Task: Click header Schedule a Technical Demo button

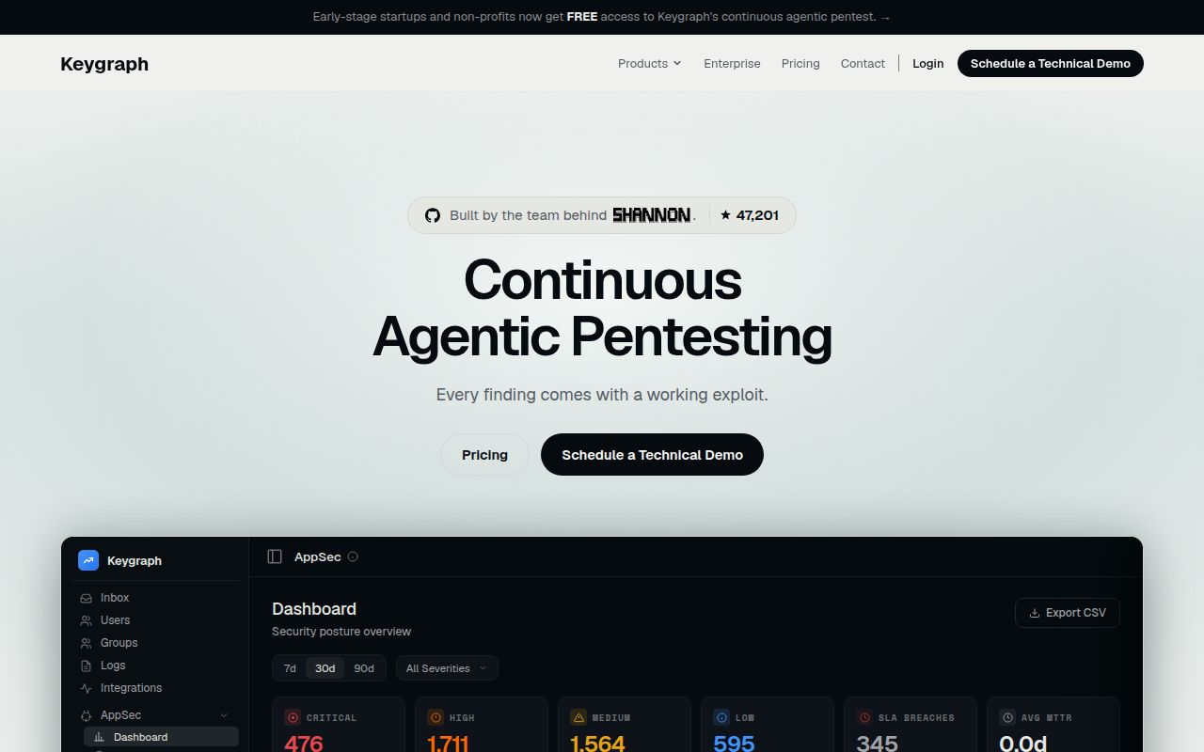Action: [x=1050, y=64]
